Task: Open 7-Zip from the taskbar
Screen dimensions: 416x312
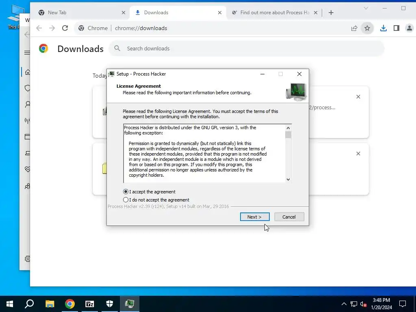Action: tap(90, 304)
